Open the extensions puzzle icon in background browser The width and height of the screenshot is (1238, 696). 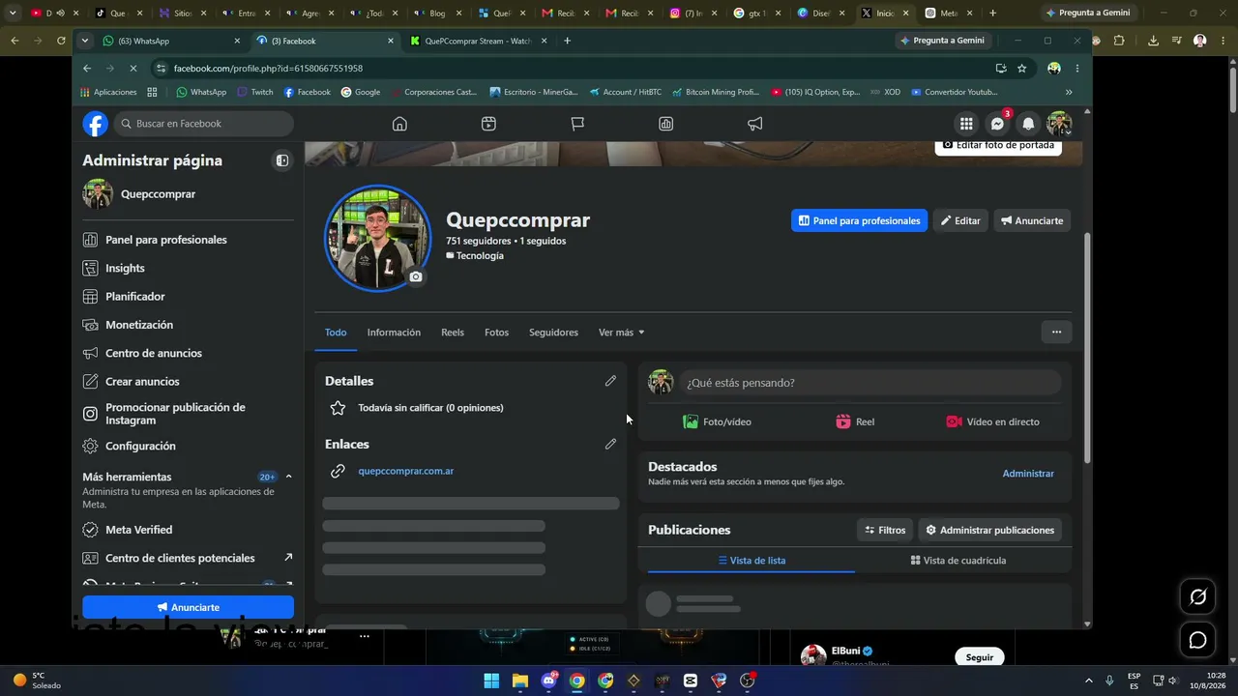tap(1119, 41)
